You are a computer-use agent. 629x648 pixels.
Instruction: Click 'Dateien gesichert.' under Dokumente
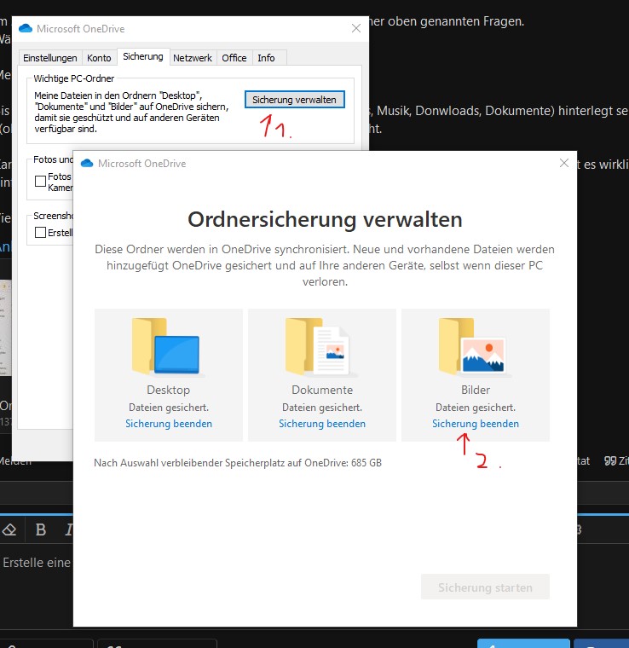point(322,408)
